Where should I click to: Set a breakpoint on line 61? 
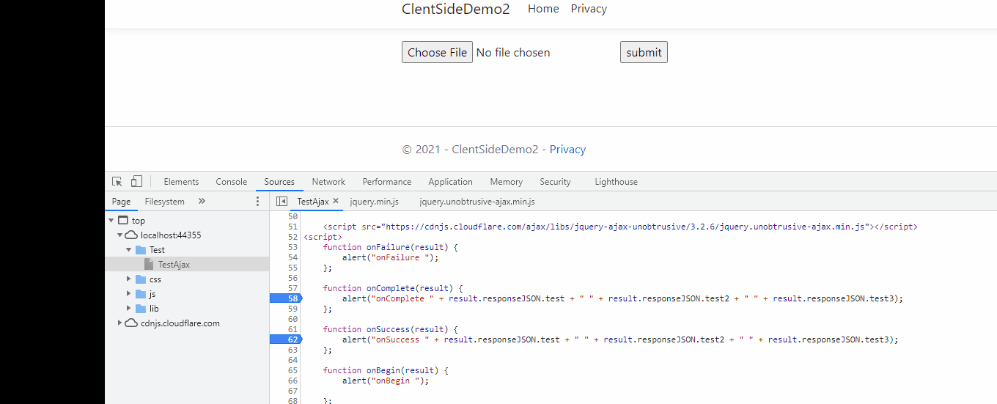pos(293,329)
